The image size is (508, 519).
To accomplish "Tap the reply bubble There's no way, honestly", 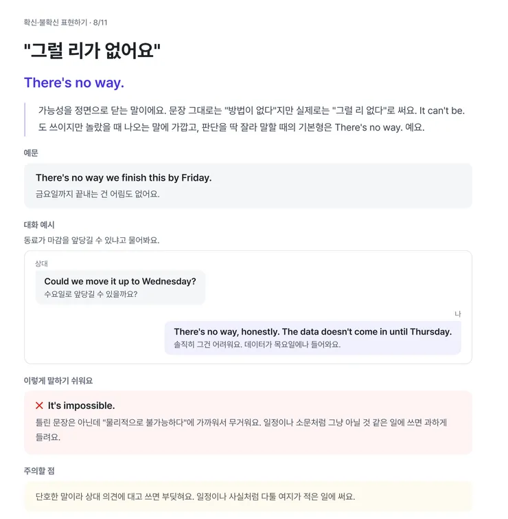I will pos(313,338).
